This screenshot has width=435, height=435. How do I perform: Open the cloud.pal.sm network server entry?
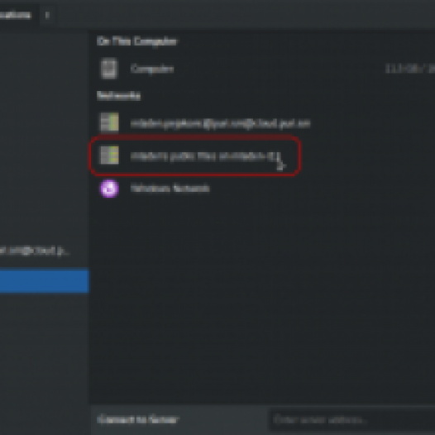220,124
